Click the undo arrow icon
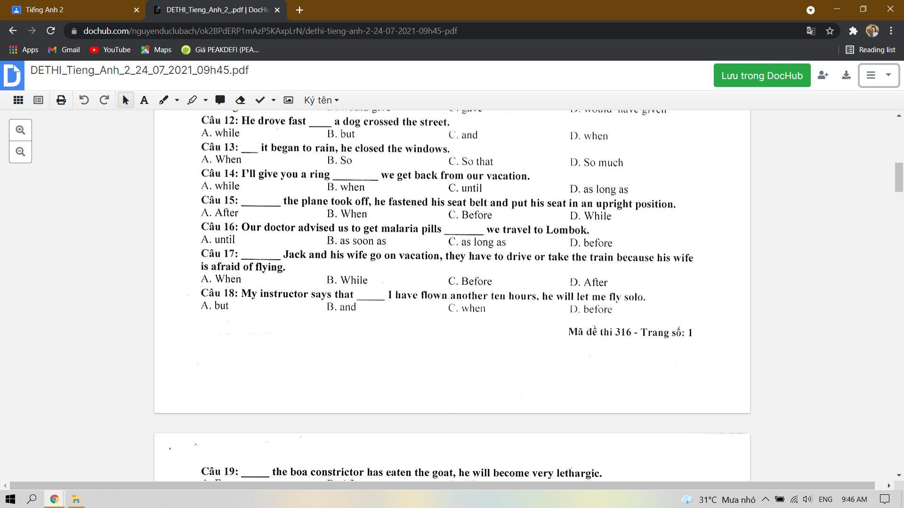Screen dimensions: 904x508 [84, 100]
